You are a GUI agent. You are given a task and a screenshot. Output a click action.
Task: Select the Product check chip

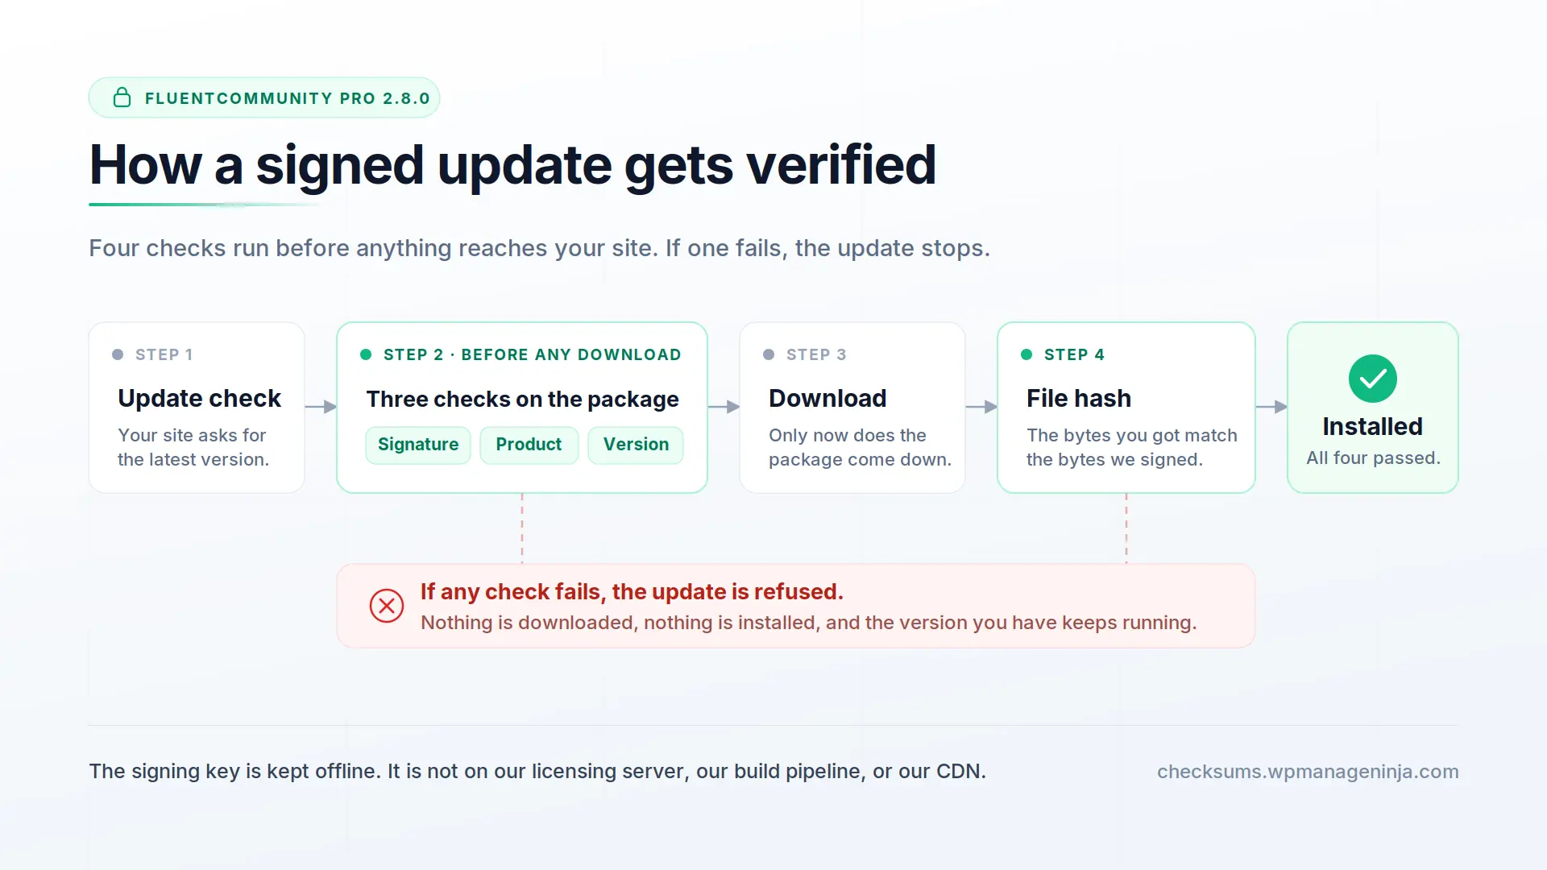[x=529, y=445]
